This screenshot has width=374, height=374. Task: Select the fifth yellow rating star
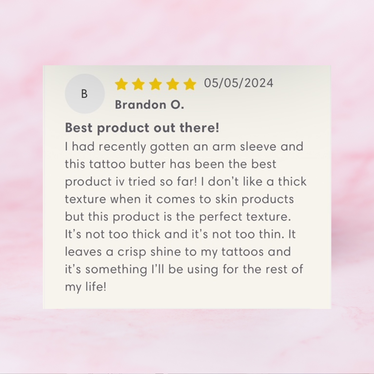tap(189, 84)
